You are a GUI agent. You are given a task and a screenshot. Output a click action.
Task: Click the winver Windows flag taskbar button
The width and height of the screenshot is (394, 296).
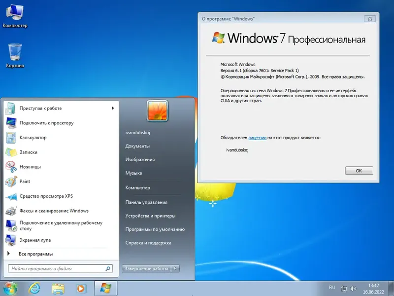tap(105, 288)
